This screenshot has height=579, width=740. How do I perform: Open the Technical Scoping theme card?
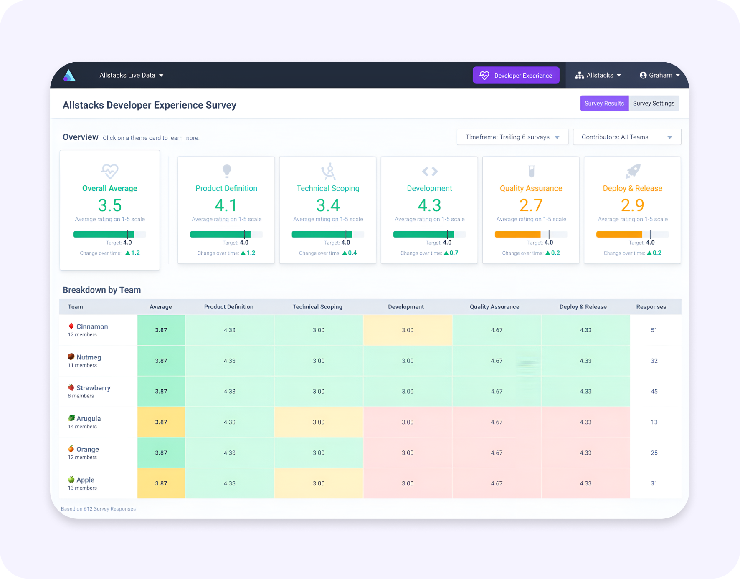coord(328,210)
